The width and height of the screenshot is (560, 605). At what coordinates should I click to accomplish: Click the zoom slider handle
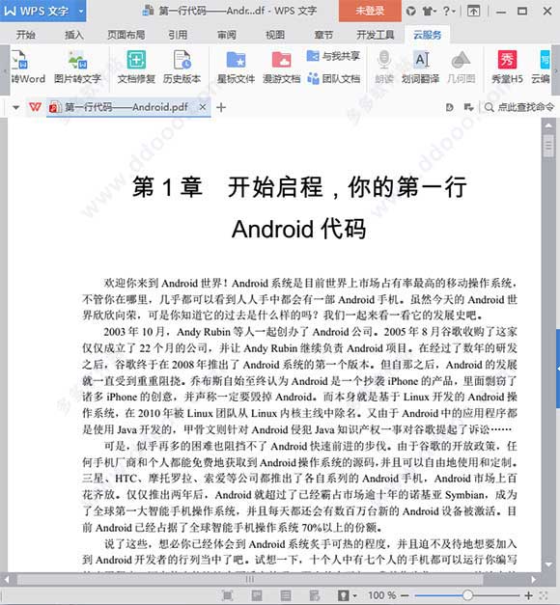coord(467,595)
